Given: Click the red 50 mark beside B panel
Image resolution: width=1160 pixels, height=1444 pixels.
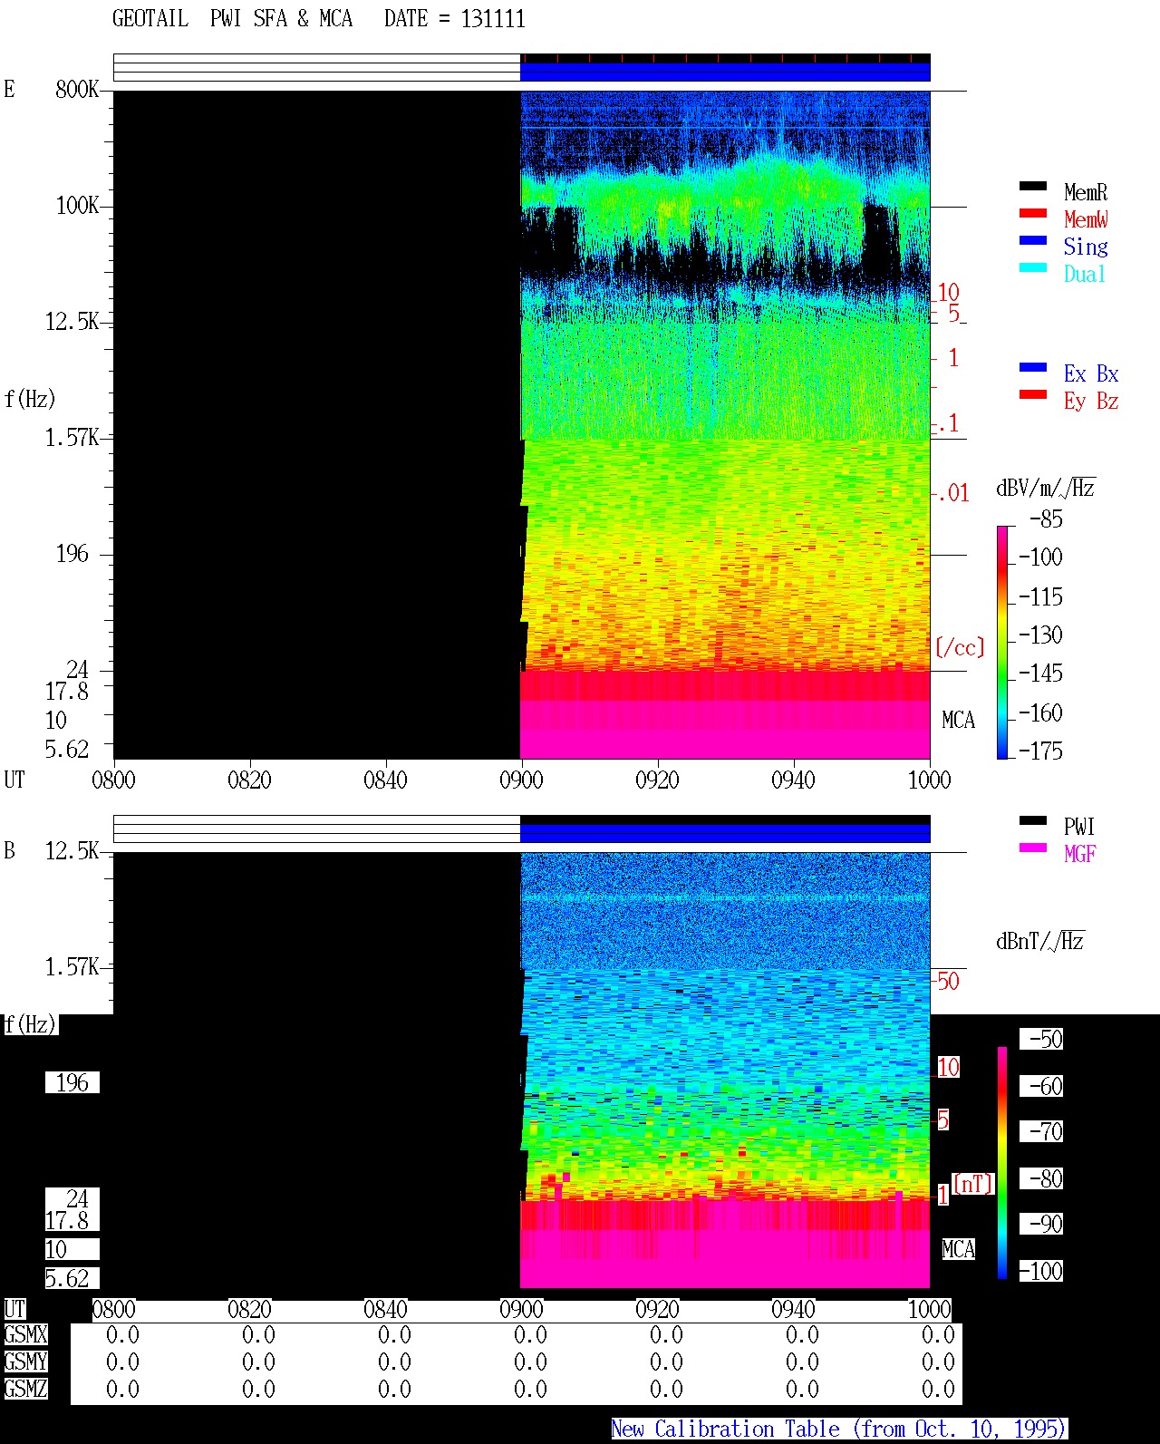Looking at the screenshot, I should 948,981.
